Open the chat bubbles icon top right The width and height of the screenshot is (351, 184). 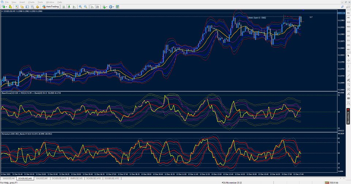348,7
